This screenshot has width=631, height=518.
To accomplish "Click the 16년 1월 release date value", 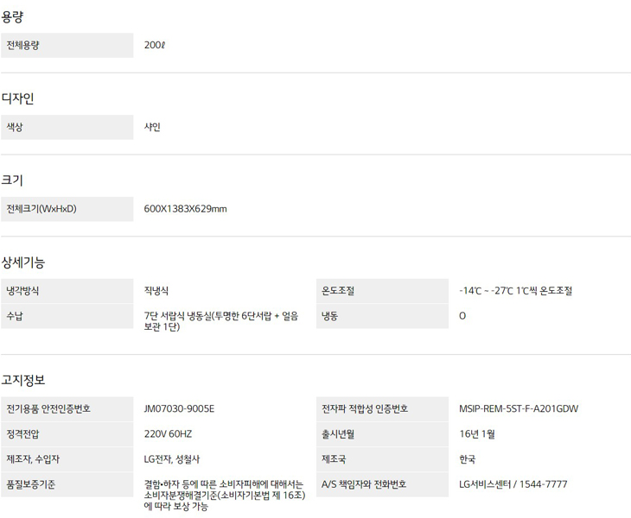I will click(x=477, y=434).
